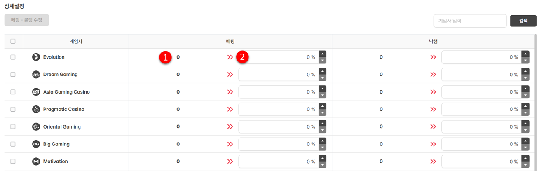The width and height of the screenshot is (539, 171).
Task: Increase Big Gaming 낙첨 percent with the up arrow
Action: [x=525, y=141]
